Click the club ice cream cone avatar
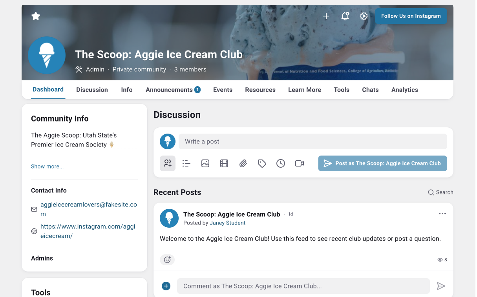Screen dimensions: 477x297 click(x=47, y=55)
